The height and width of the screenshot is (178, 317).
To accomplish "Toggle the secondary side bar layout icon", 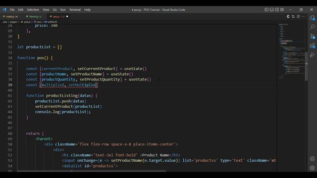I will point(277,10).
